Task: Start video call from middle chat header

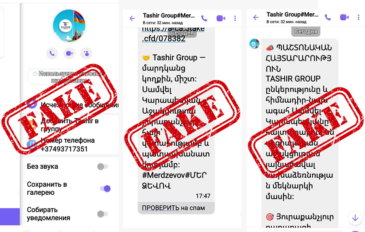Action: click(221, 18)
